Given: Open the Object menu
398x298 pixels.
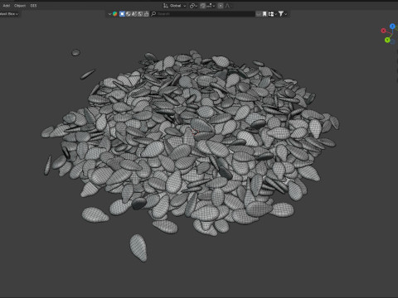Looking at the screenshot, I should 20,6.
